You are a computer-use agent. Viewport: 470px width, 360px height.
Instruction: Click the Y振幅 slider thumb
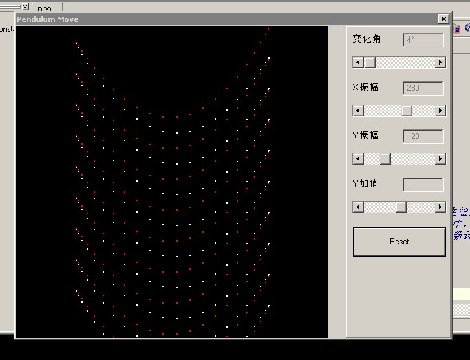[385, 158]
